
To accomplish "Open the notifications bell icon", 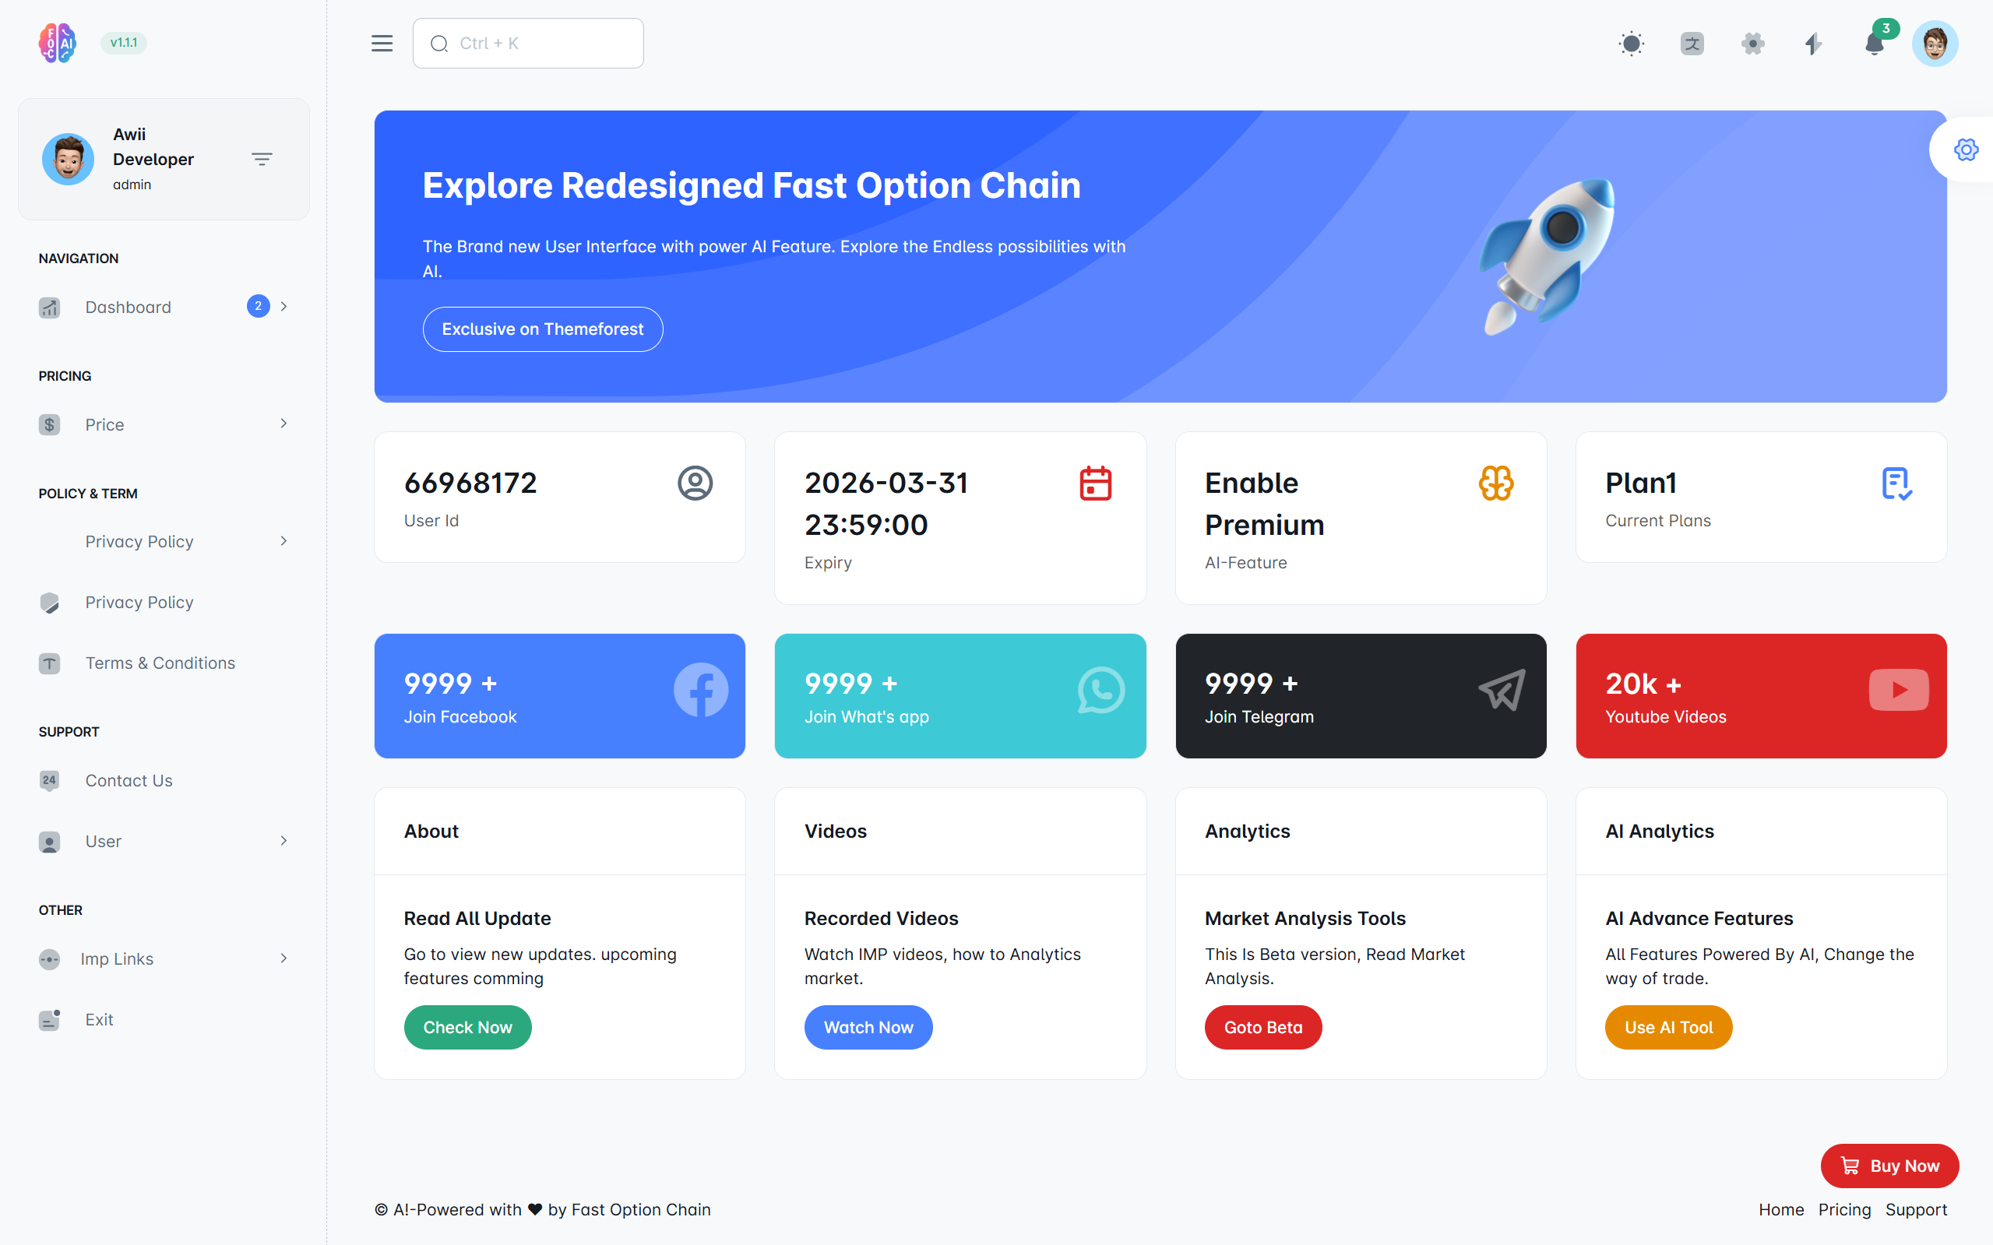I will pyautogui.click(x=1875, y=44).
